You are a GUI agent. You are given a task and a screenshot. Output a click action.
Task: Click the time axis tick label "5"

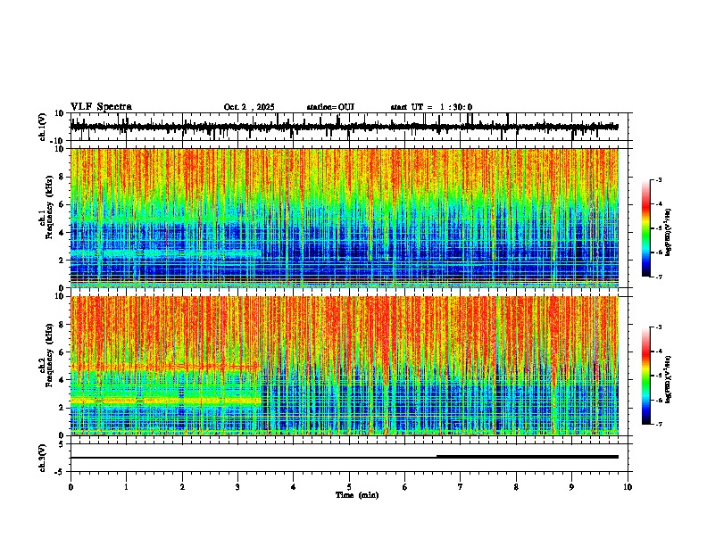[349, 487]
